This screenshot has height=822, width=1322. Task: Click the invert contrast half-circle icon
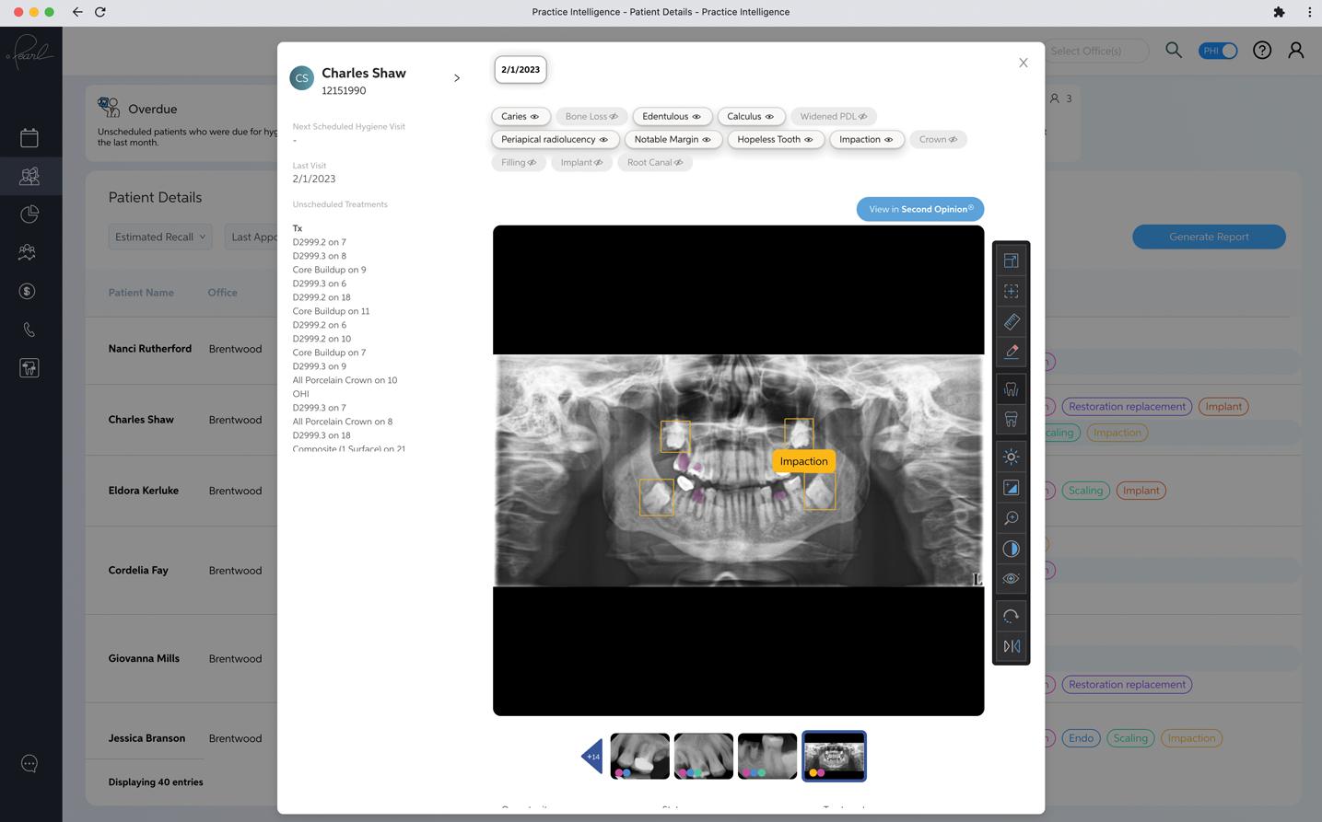(x=1011, y=549)
